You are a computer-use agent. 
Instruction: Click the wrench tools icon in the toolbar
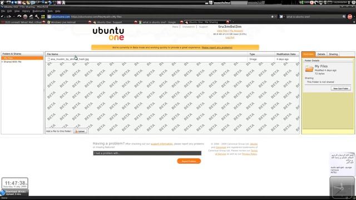37,17
